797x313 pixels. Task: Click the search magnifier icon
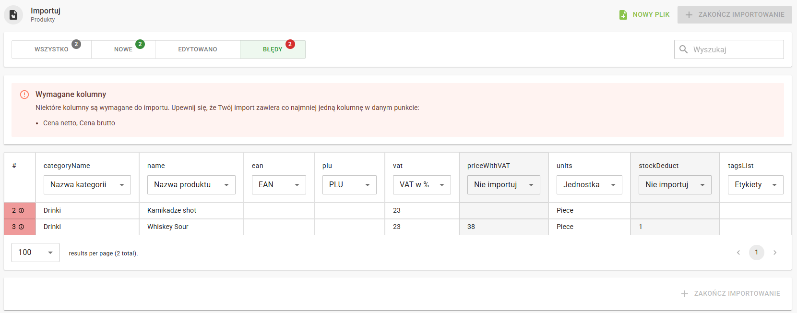point(684,49)
